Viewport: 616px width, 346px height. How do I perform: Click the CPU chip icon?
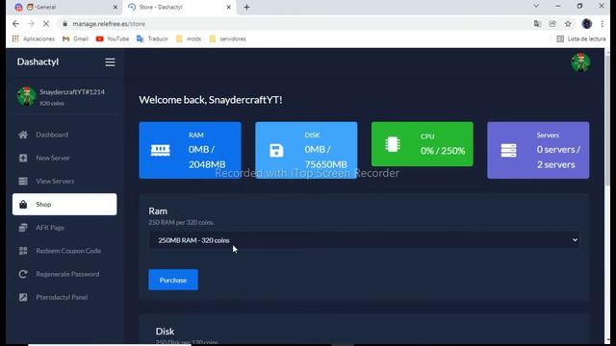pyautogui.click(x=392, y=144)
